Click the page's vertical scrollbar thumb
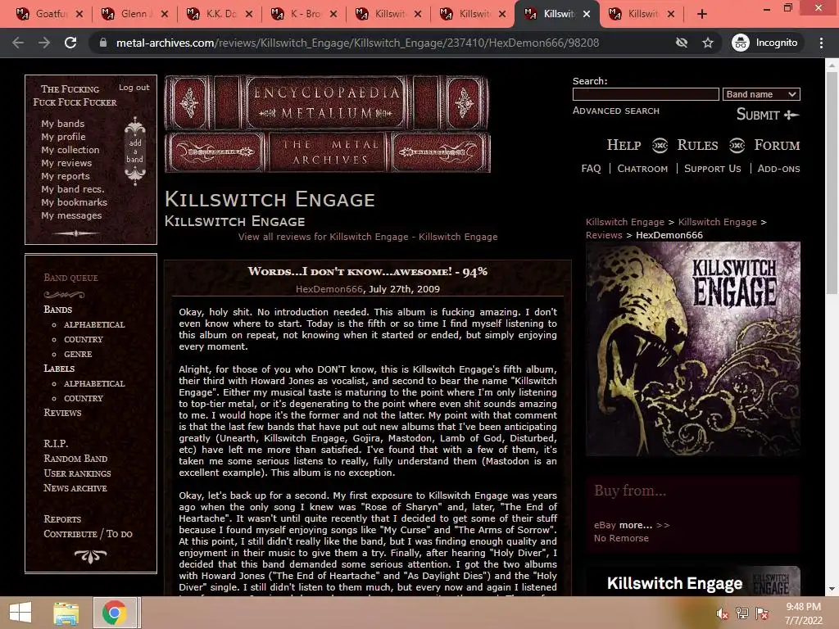839x629 pixels. point(832,182)
